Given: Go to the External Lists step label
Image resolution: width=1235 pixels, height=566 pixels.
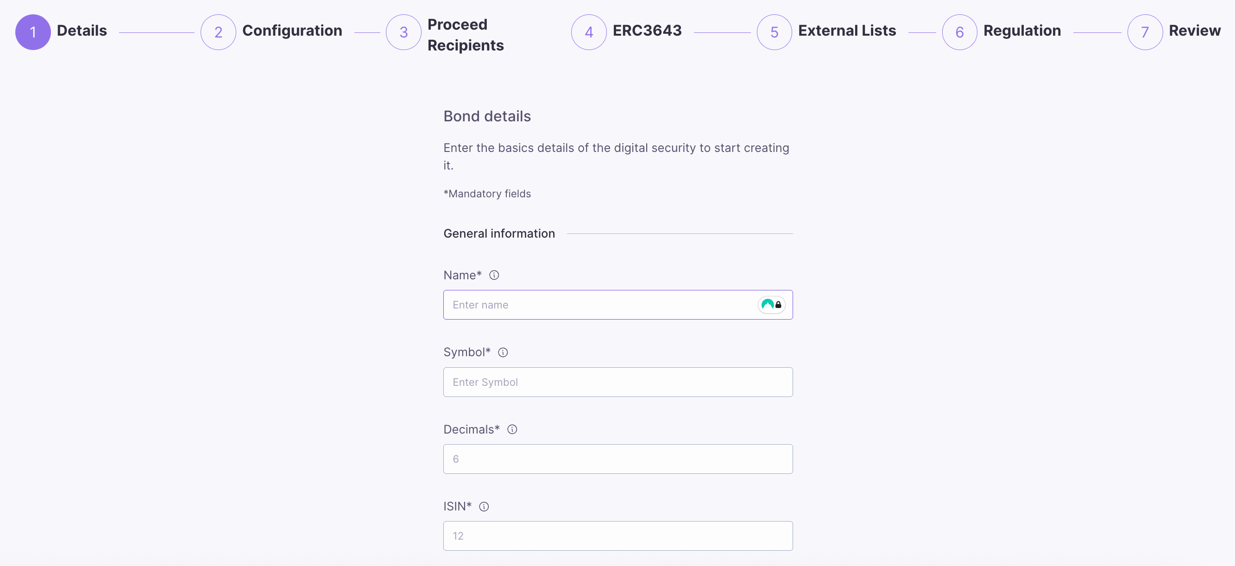Looking at the screenshot, I should point(847,31).
